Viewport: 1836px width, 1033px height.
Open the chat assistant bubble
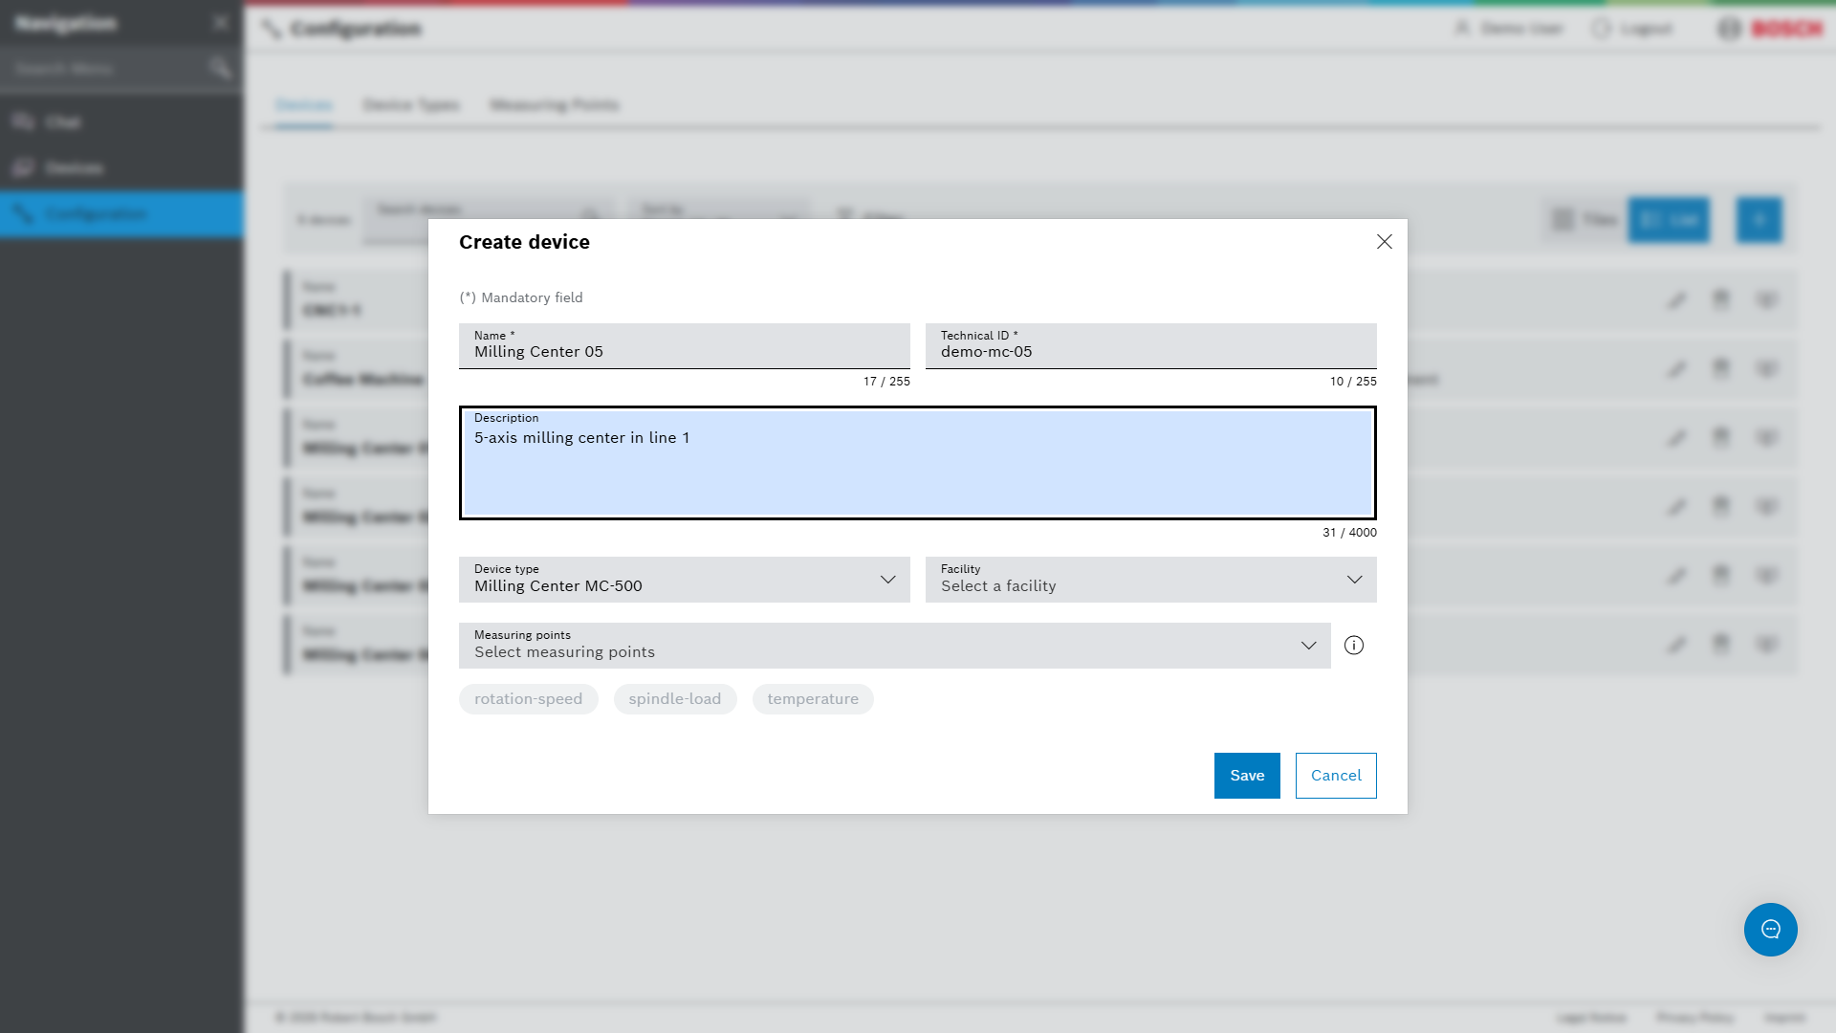1770,930
